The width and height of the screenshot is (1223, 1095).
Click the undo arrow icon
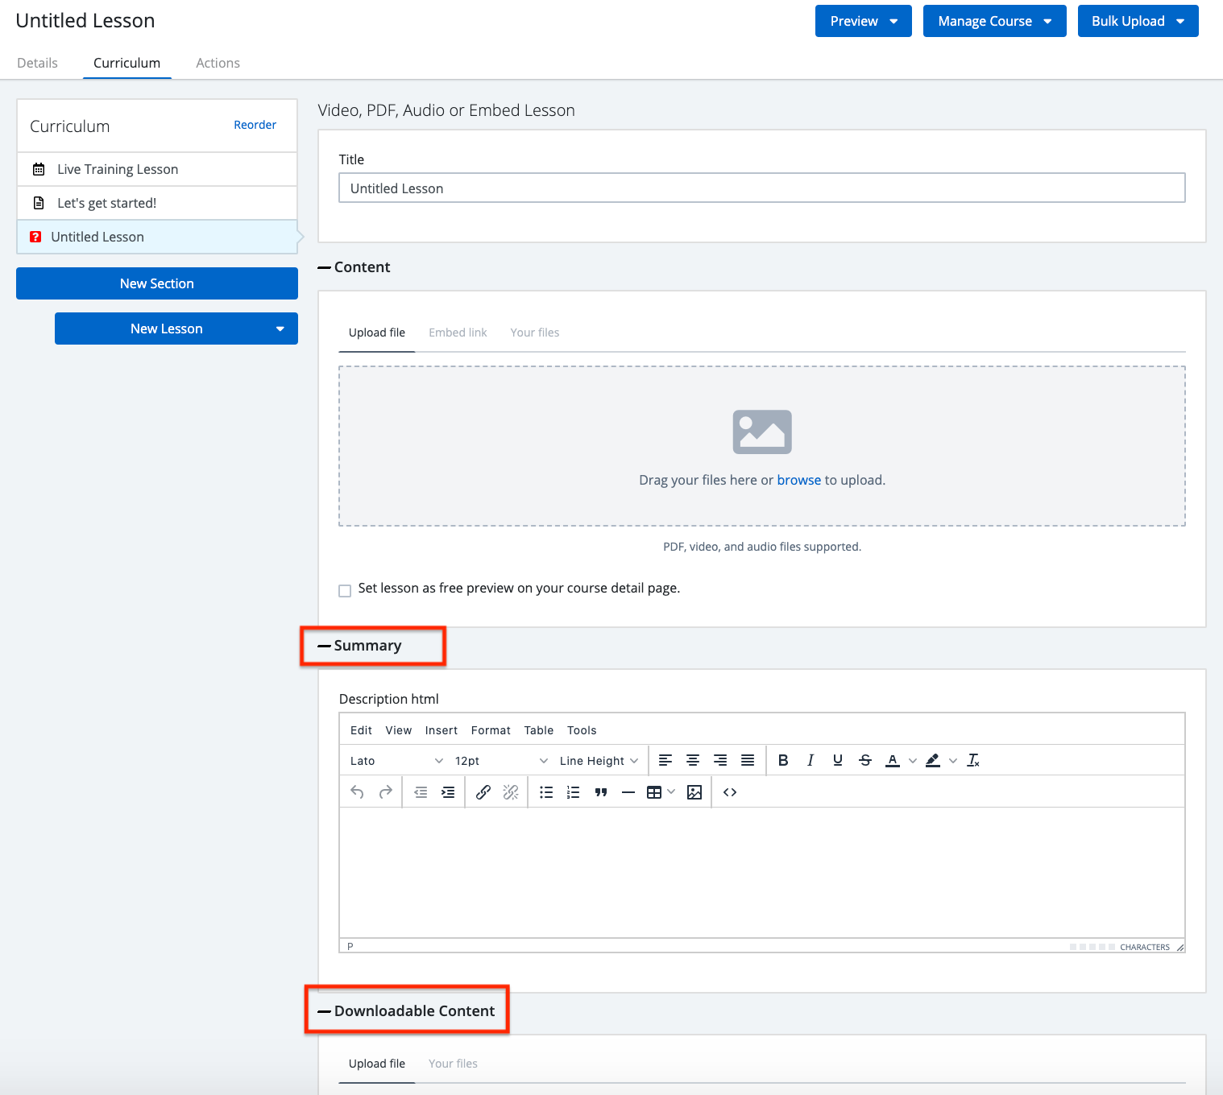coord(358,792)
